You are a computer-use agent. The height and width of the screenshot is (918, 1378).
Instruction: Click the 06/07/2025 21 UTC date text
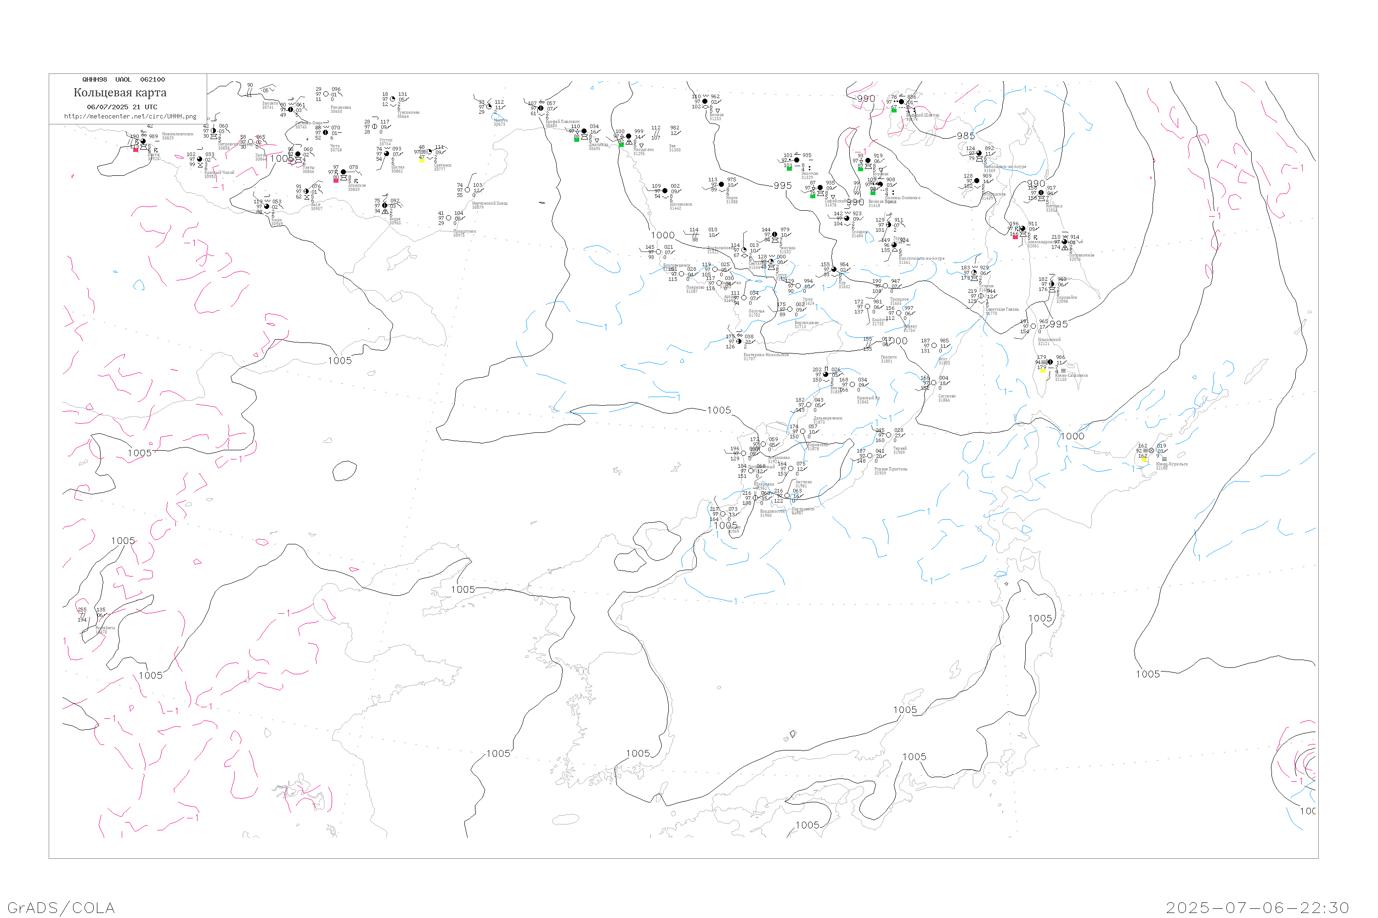pyautogui.click(x=122, y=107)
